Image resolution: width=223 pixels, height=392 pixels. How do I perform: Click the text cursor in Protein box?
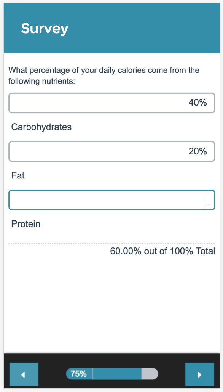(x=207, y=200)
